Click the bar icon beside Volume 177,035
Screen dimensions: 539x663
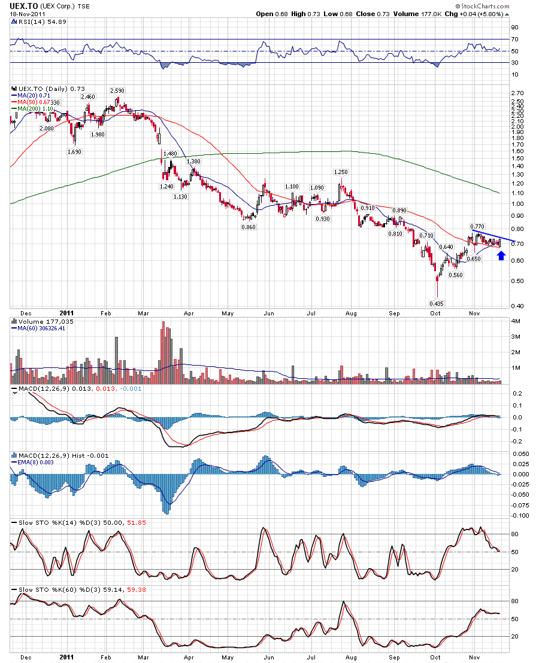(14, 322)
